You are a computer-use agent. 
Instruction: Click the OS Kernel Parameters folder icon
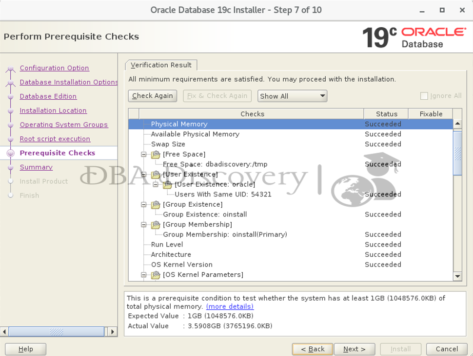tap(156, 275)
